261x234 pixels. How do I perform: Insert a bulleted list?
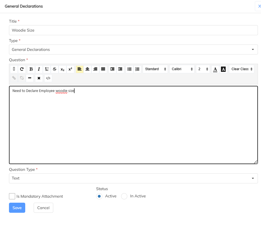(x=130, y=69)
